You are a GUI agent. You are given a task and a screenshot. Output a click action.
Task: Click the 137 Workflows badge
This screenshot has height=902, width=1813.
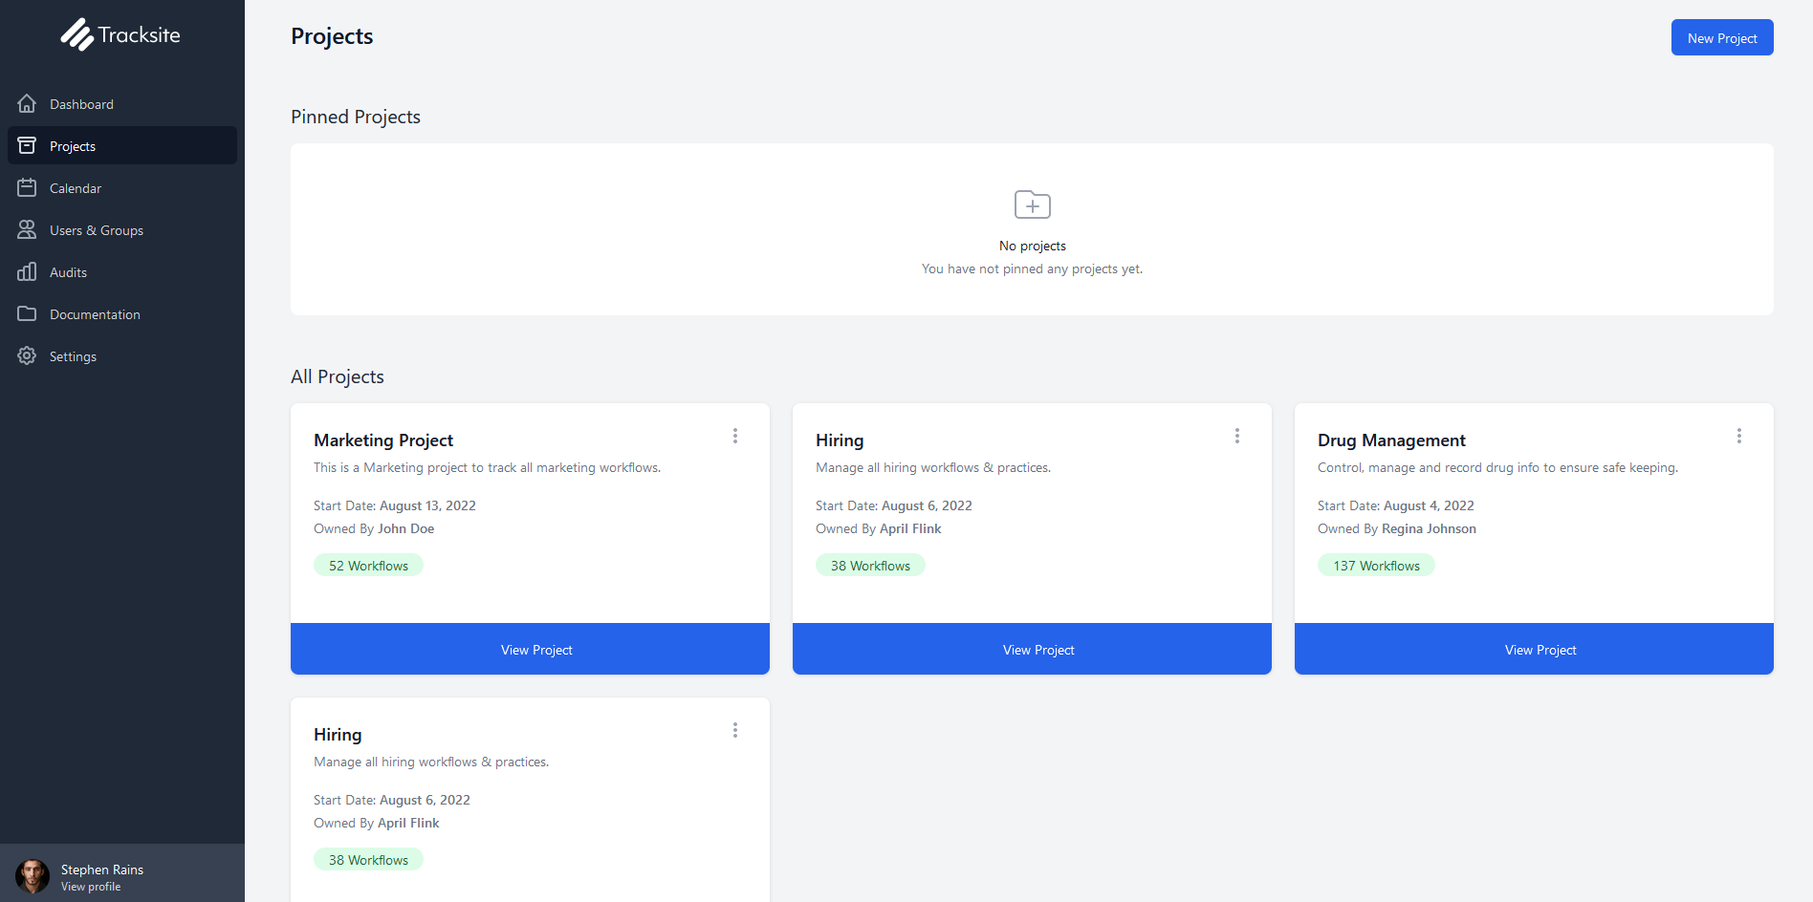(x=1376, y=566)
